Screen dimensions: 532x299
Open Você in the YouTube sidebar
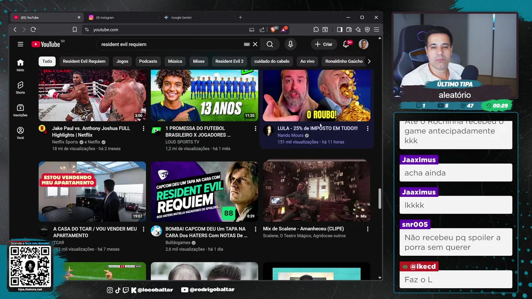[x=20, y=132]
